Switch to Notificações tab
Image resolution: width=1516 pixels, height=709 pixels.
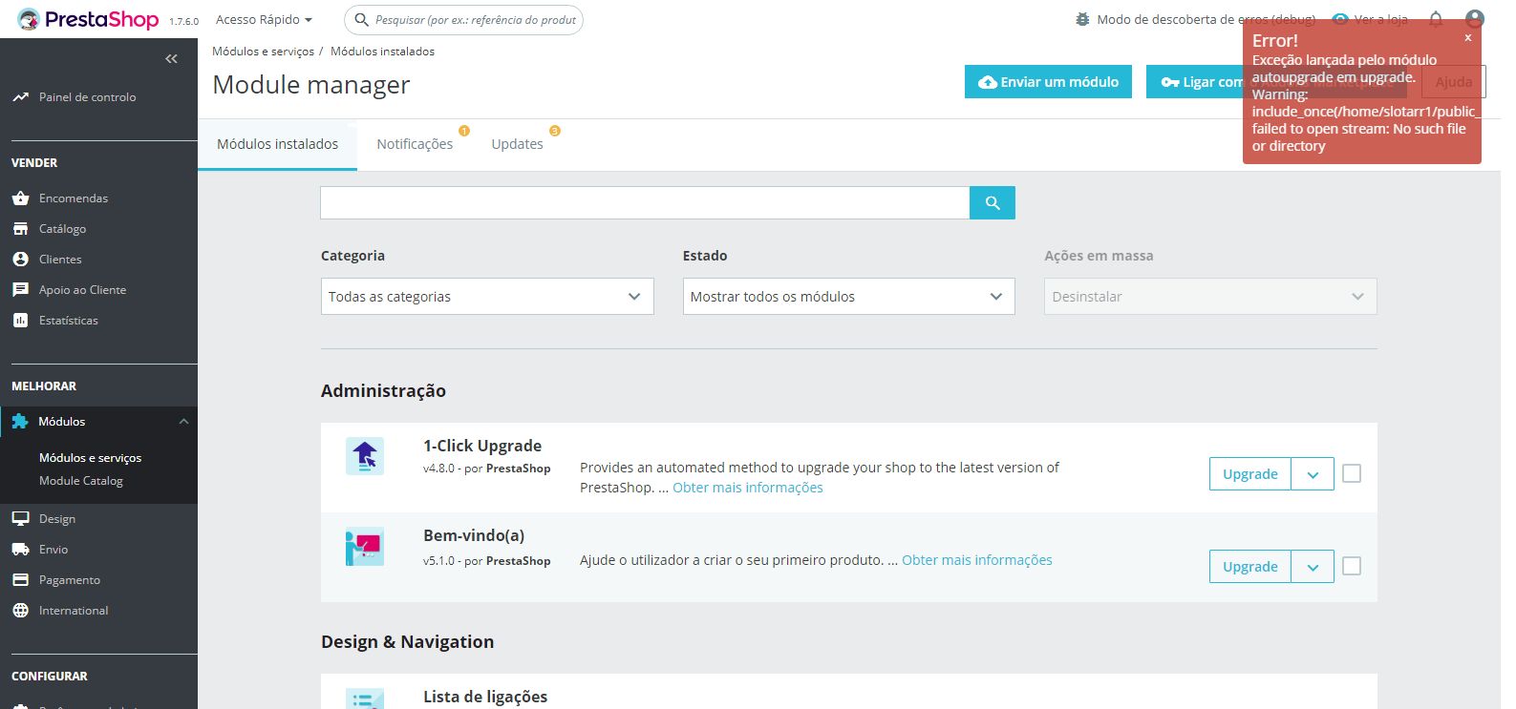pyautogui.click(x=415, y=144)
